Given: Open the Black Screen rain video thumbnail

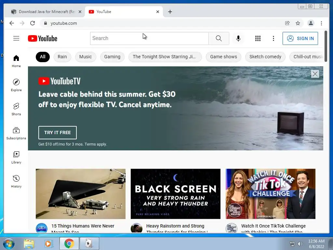Looking at the screenshot, I should [x=175, y=194].
